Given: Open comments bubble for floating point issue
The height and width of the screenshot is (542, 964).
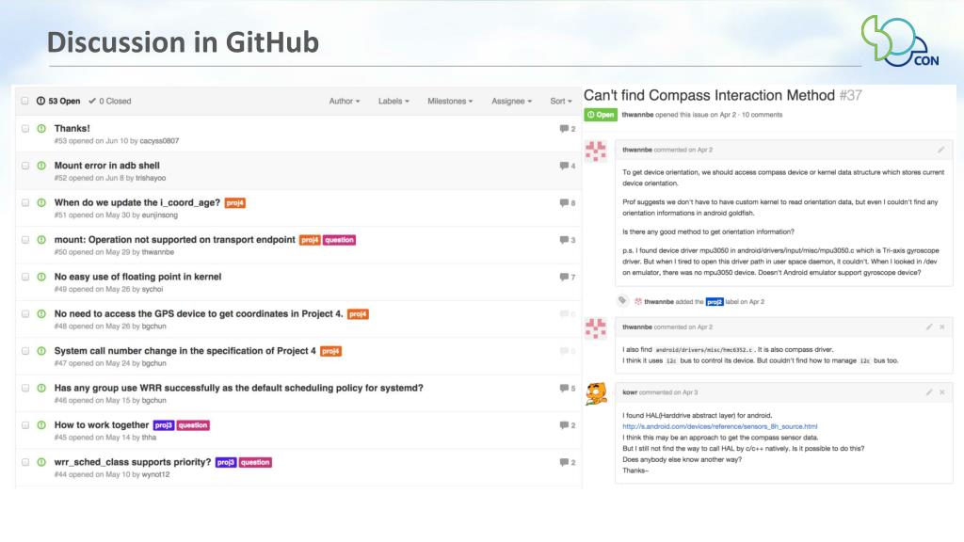Looking at the screenshot, I should 568,278.
